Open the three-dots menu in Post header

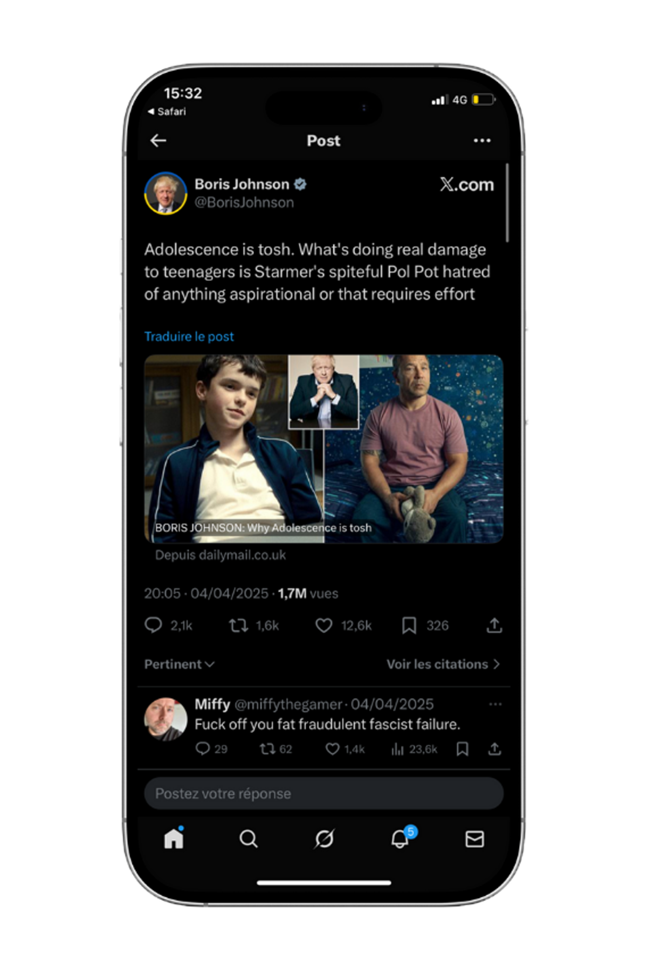[x=481, y=141]
